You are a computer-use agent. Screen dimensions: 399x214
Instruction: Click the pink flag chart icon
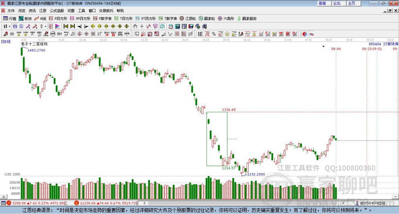coord(58,26)
